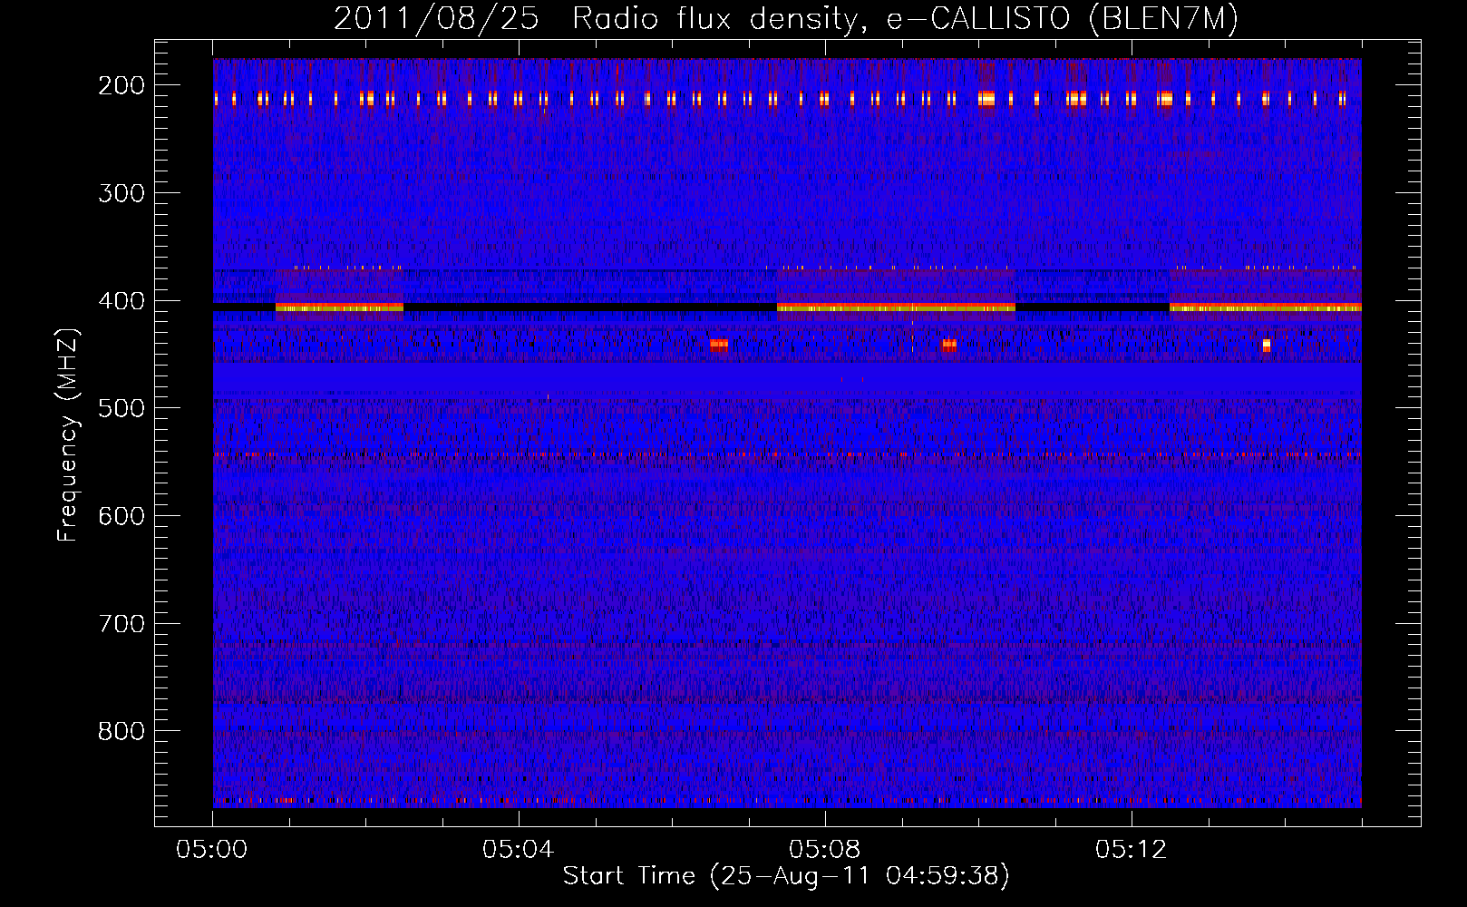The height and width of the screenshot is (907, 1467).
Task: Click the 05:04 time tick label
Action: click(x=519, y=850)
